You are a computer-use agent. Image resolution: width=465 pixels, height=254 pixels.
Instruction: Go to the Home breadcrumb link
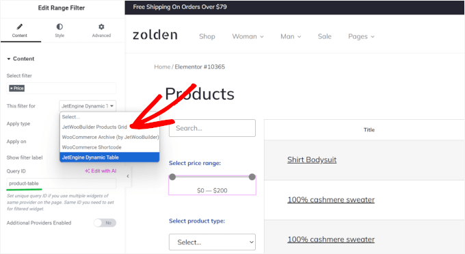(x=162, y=67)
